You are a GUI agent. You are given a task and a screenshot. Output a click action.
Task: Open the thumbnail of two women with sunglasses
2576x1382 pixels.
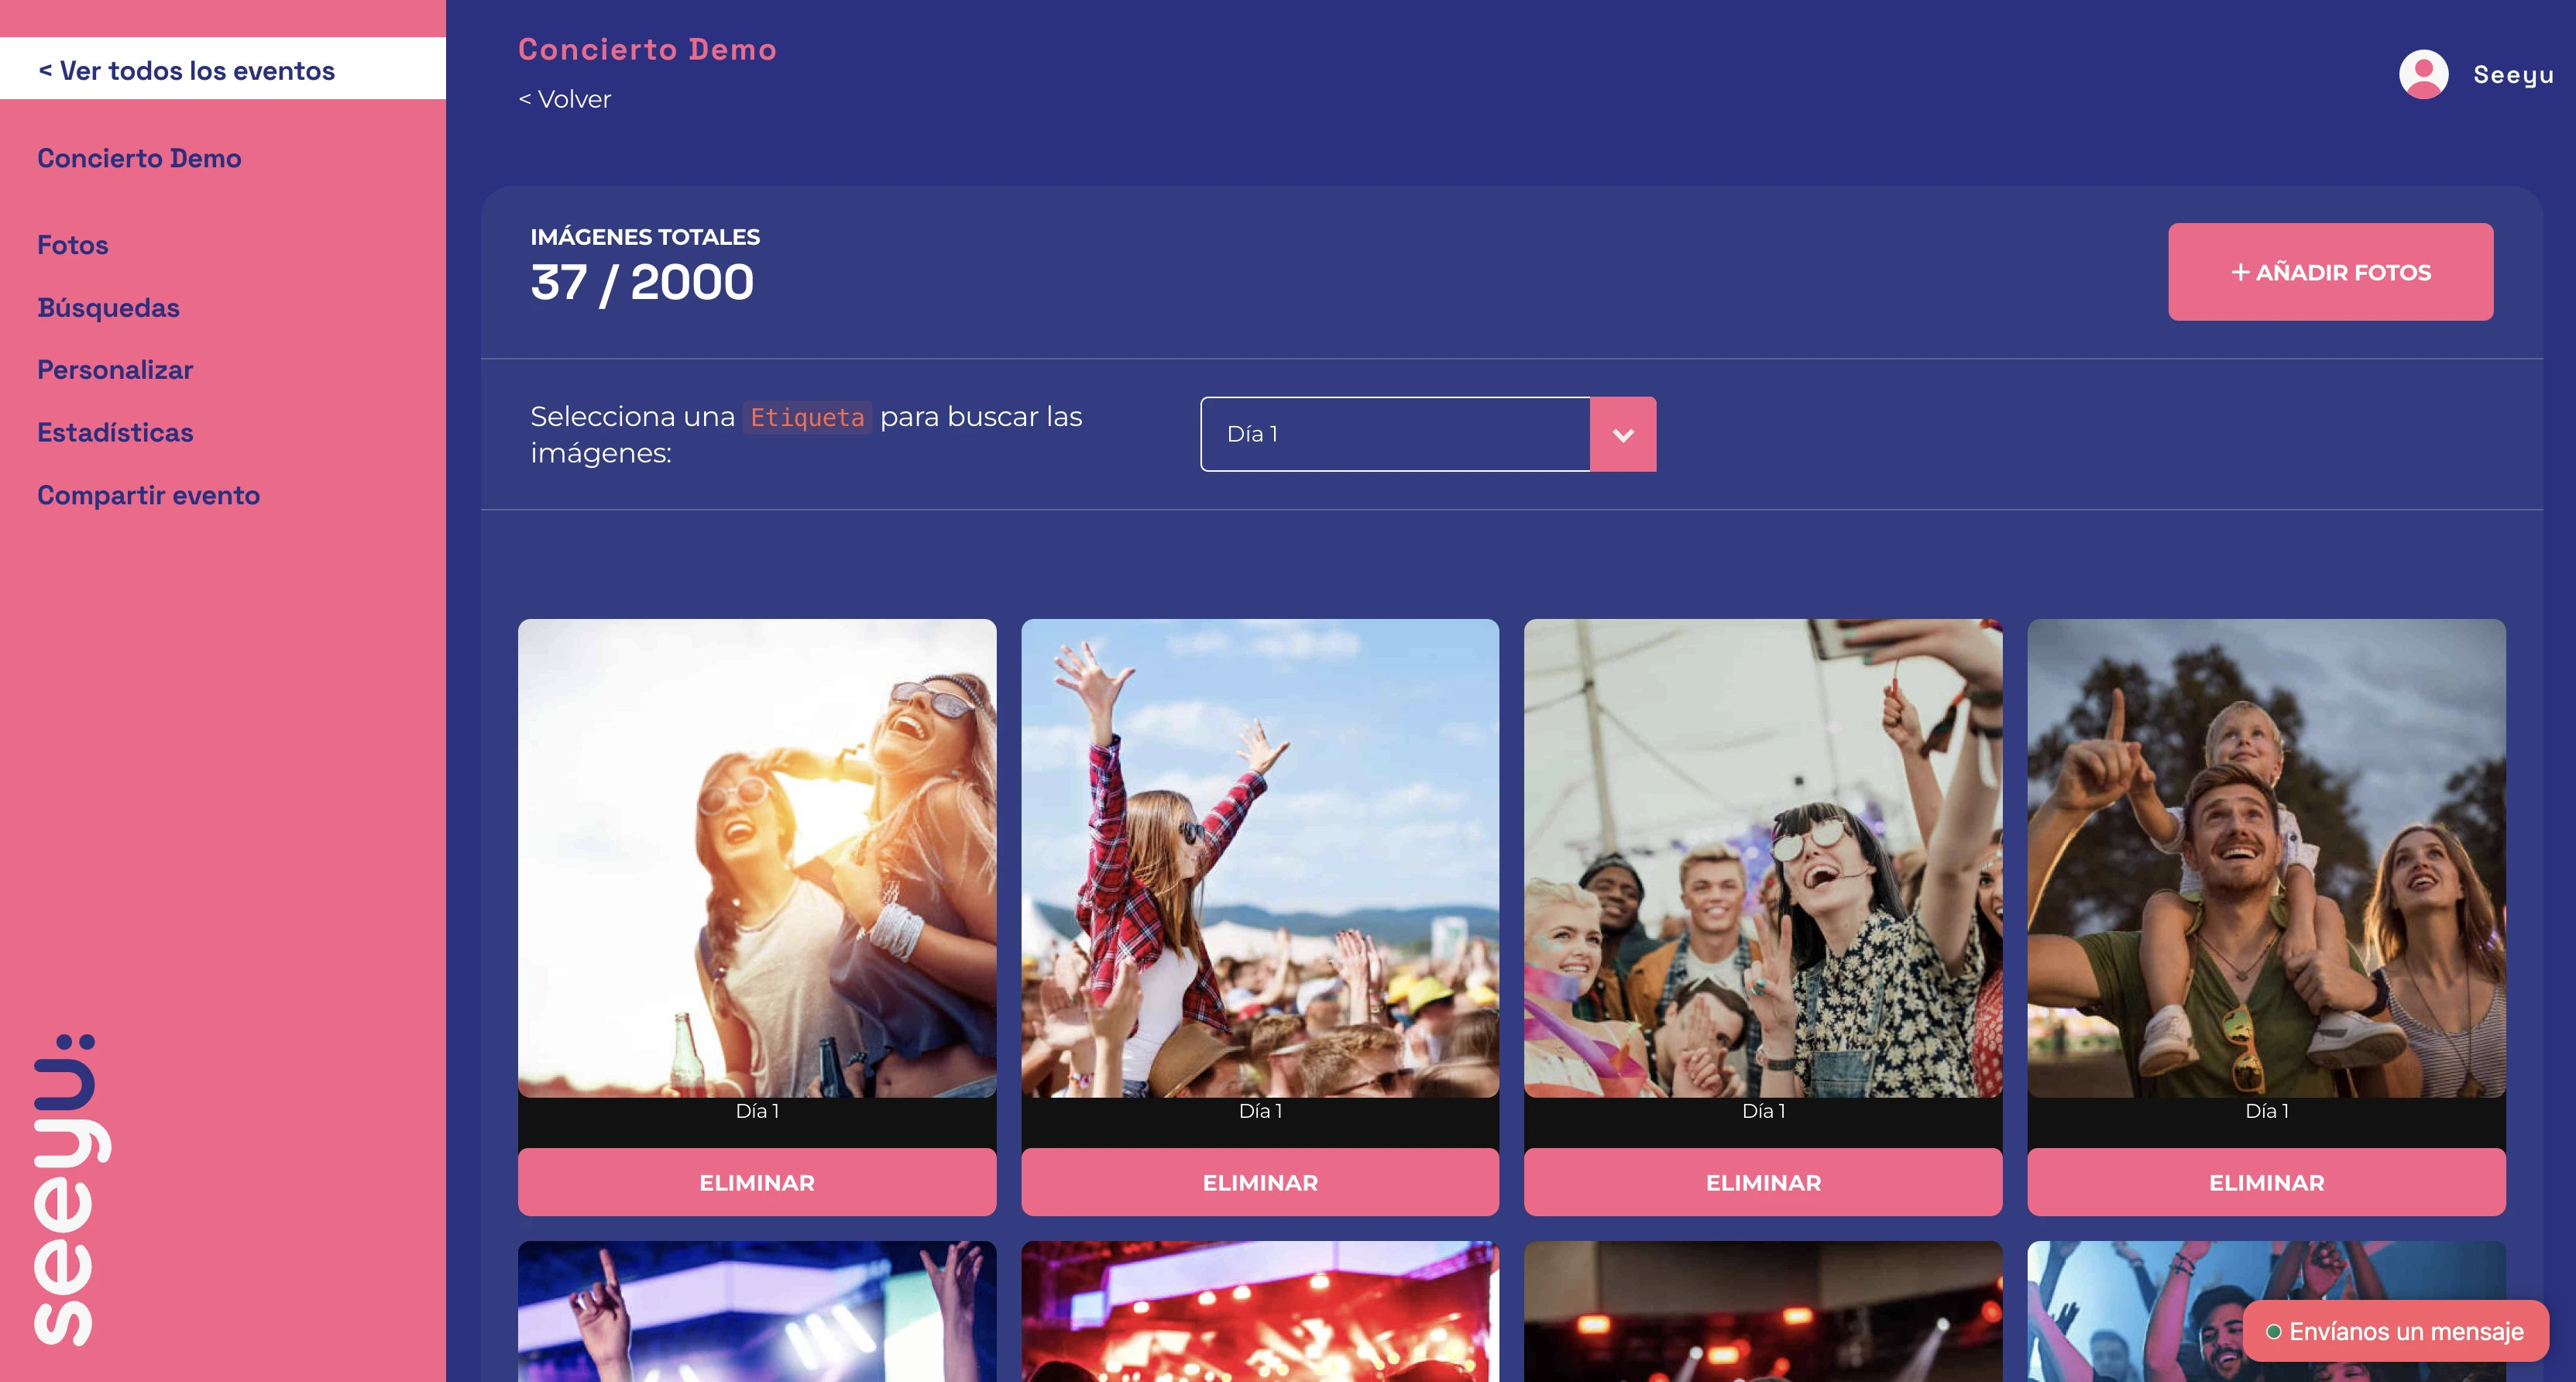(757, 858)
